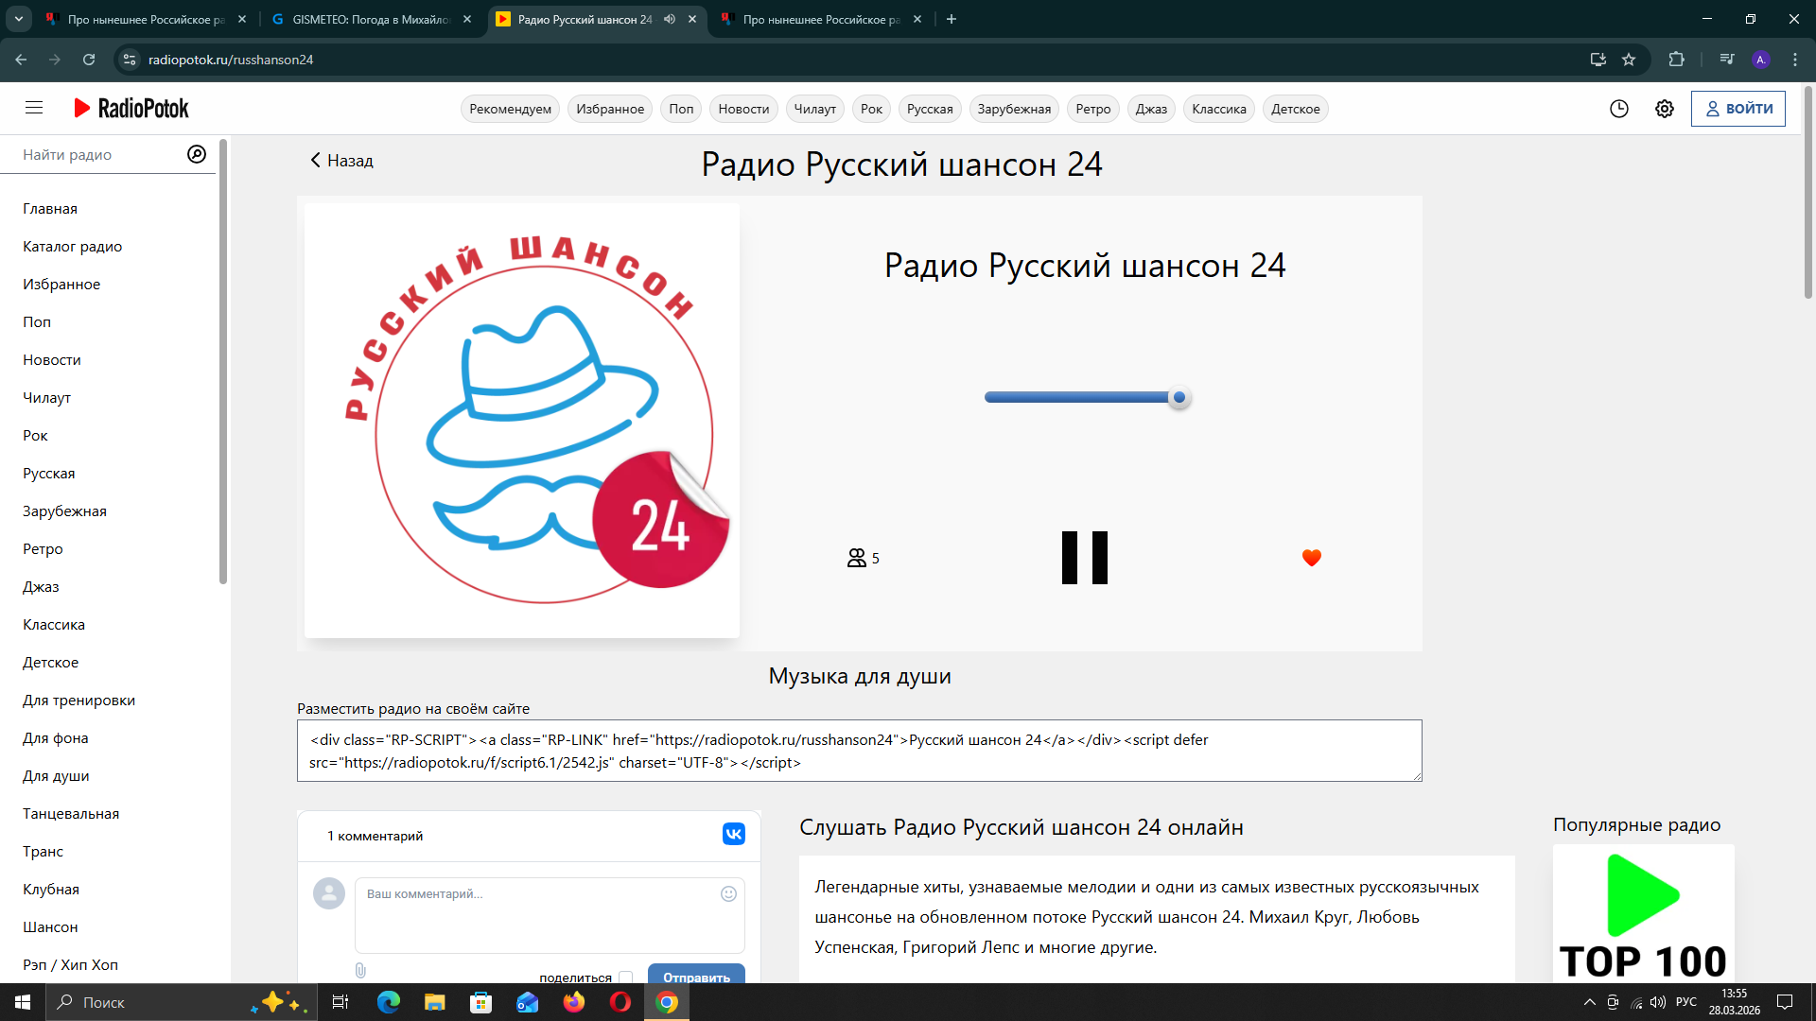The height and width of the screenshot is (1021, 1816).
Task: Adjust the volume slider
Action: (1086, 397)
